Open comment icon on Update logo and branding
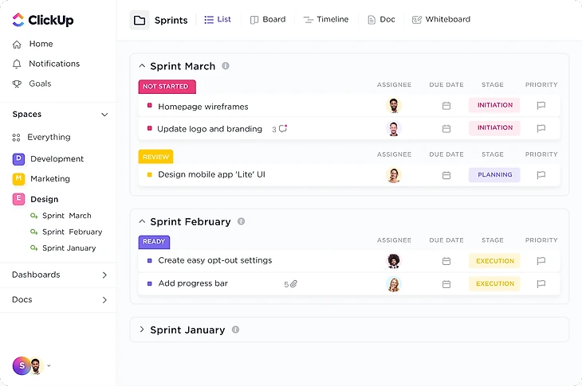The width and height of the screenshot is (582, 386). pyautogui.click(x=283, y=129)
